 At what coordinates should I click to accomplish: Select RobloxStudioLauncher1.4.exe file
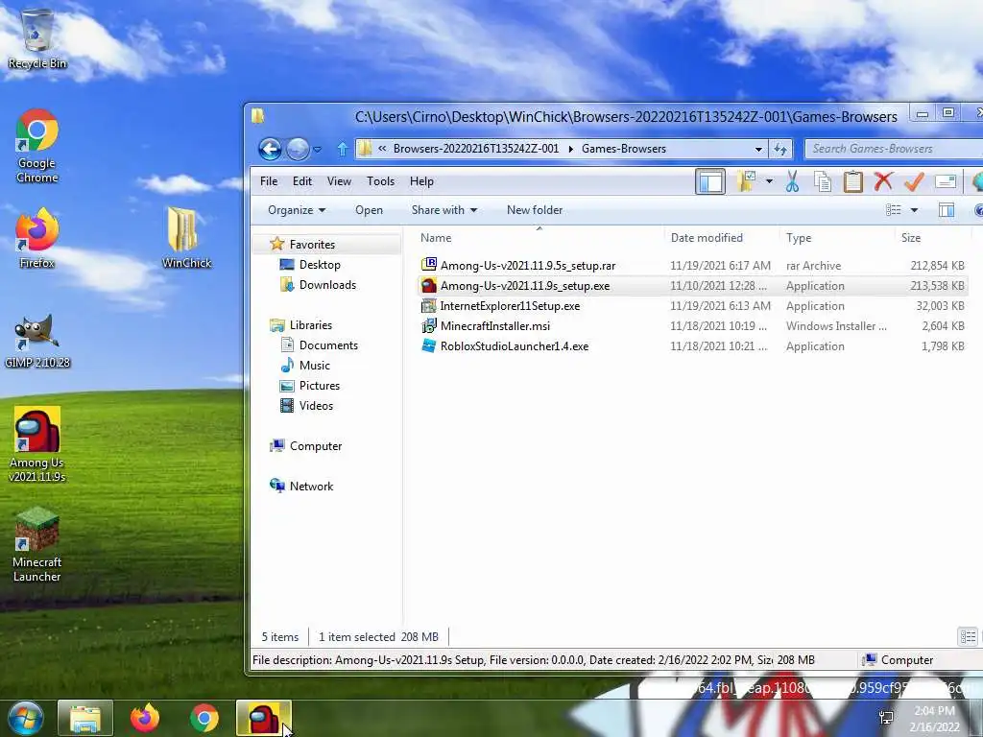[693, 345]
